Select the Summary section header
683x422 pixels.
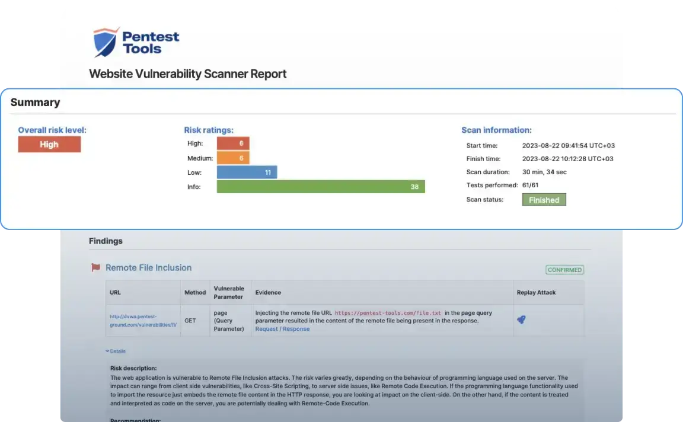(35, 102)
